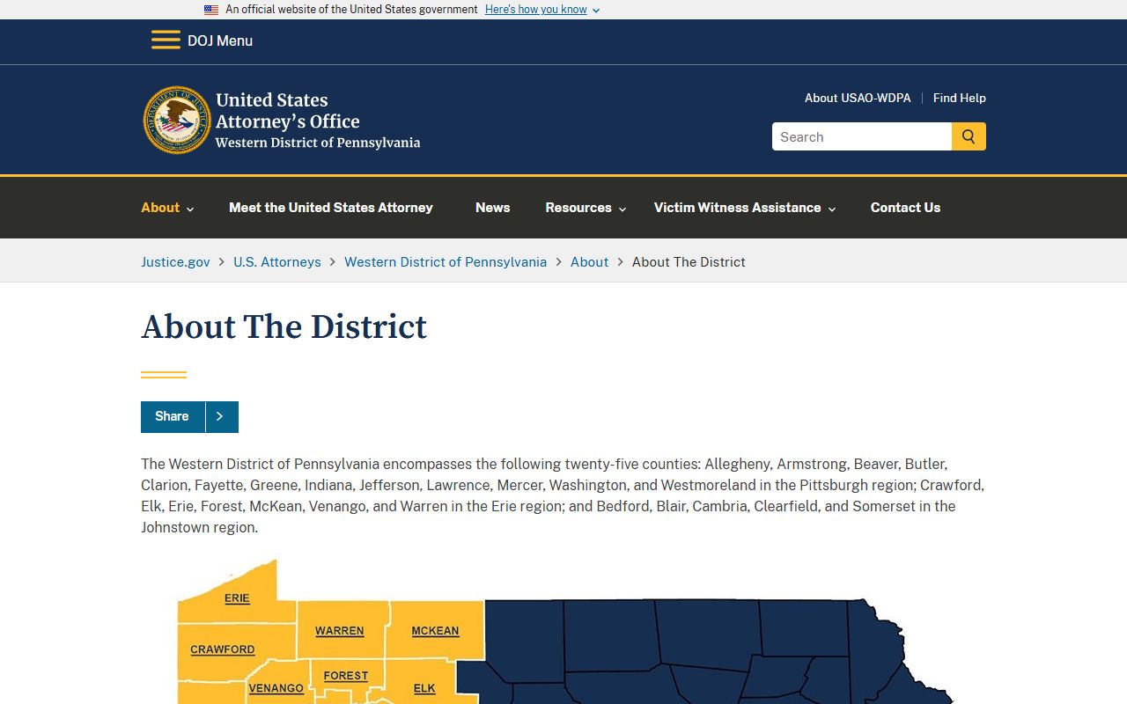Image resolution: width=1127 pixels, height=704 pixels.
Task: Select FOREST county on the map
Action: point(346,676)
